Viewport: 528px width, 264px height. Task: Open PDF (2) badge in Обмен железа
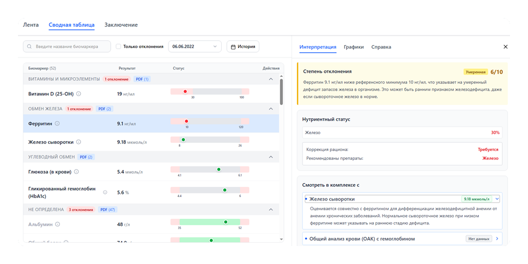[105, 109]
